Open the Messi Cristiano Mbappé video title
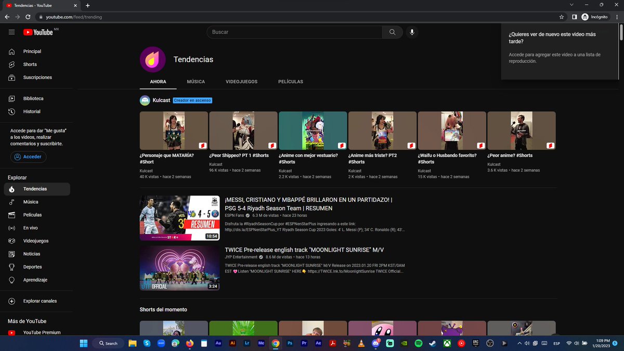624x351 pixels. click(x=308, y=204)
